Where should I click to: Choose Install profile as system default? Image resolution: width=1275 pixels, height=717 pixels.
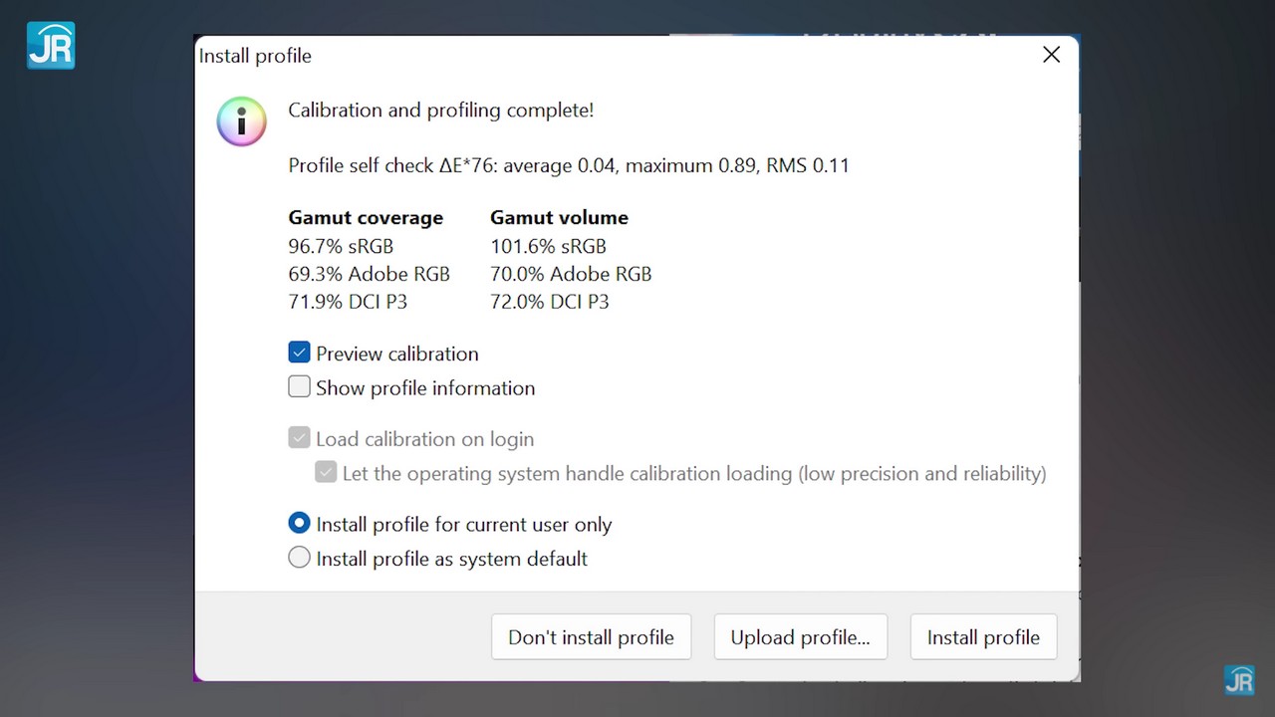coord(299,559)
